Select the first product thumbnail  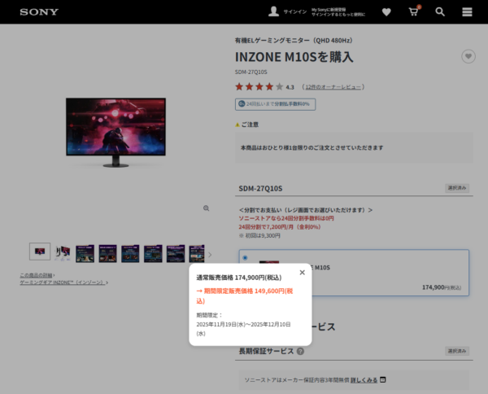[x=39, y=252]
